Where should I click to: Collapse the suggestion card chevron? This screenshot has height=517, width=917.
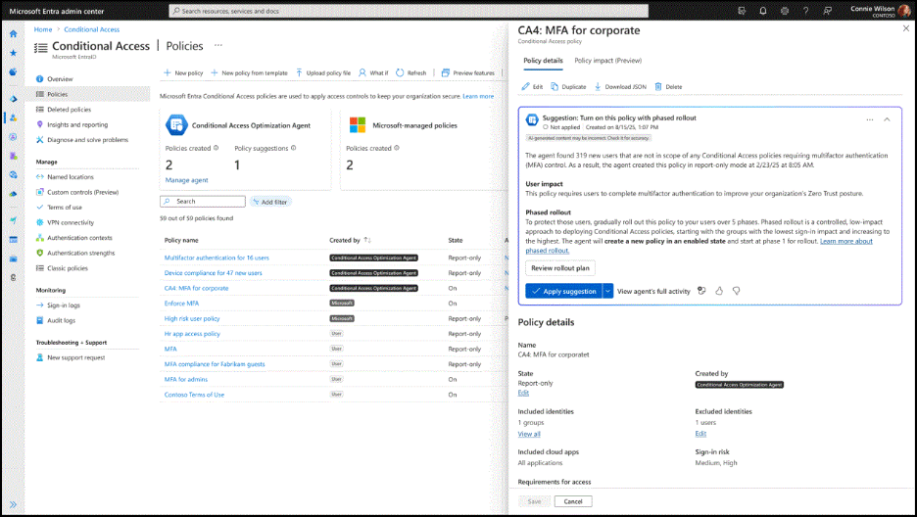point(887,119)
